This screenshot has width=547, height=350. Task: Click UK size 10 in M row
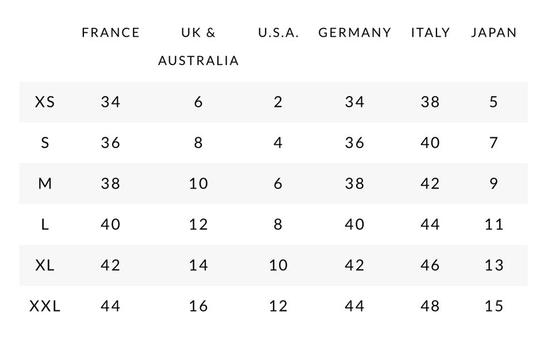[198, 184]
